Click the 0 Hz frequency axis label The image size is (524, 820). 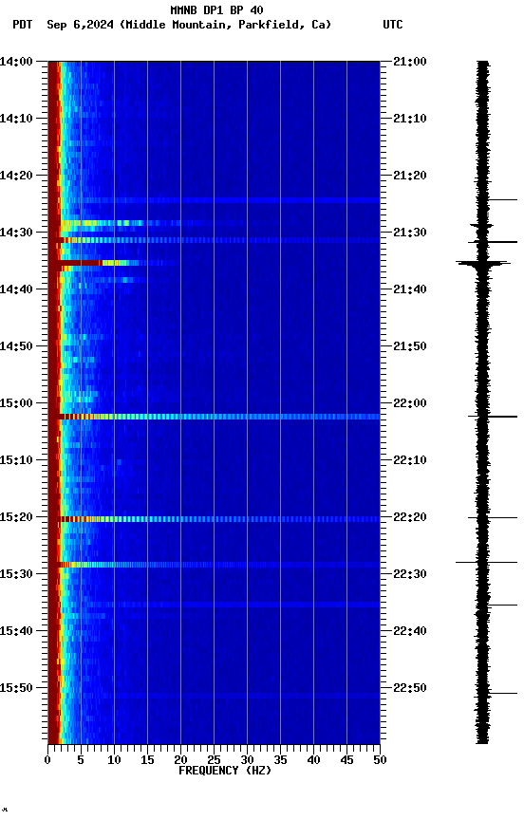click(47, 760)
